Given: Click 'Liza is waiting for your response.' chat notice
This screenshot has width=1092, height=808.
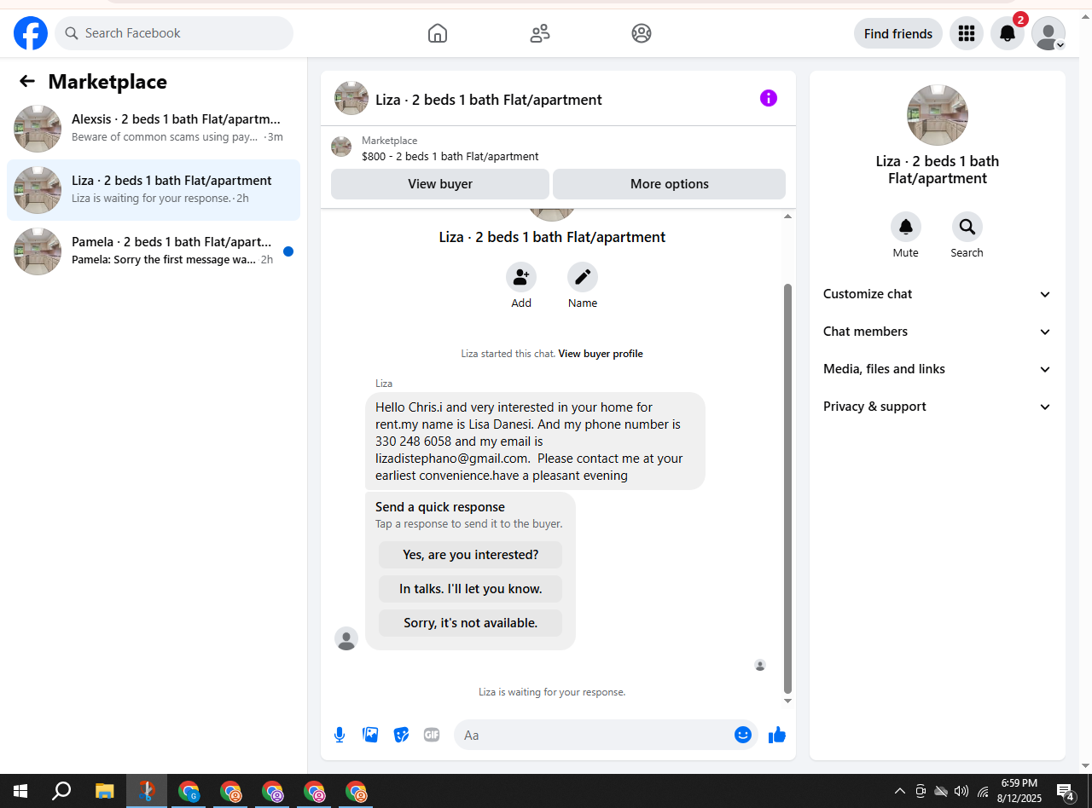Looking at the screenshot, I should click(x=552, y=692).
